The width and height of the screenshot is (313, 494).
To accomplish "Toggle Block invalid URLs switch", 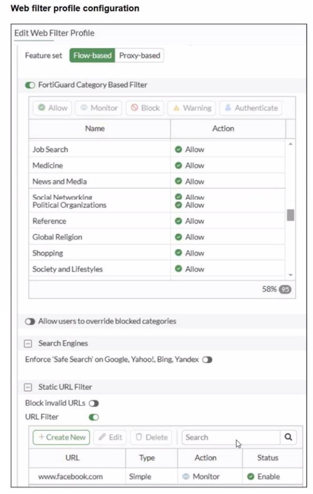I will coord(94,403).
